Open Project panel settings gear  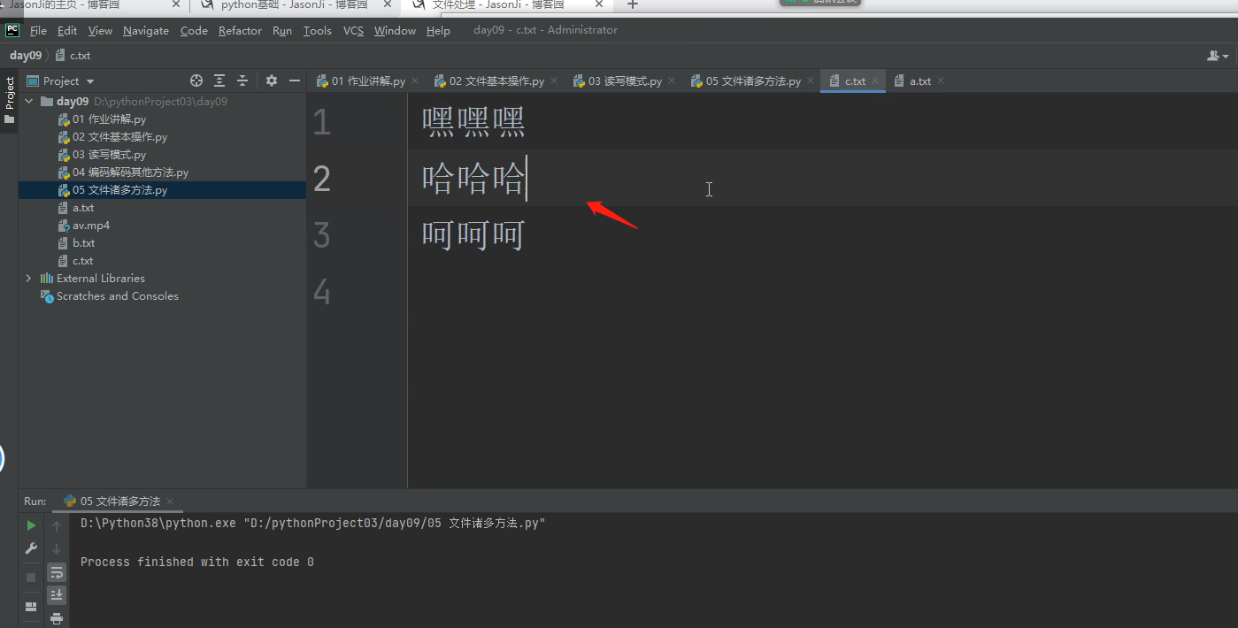(x=272, y=80)
